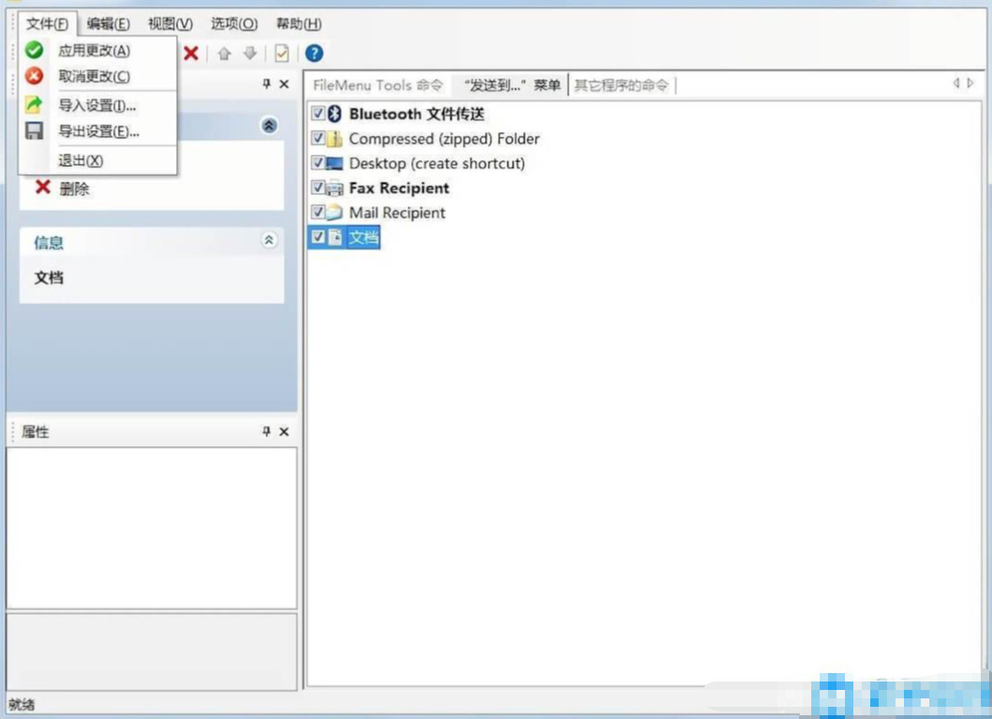Screen dimensions: 992x719
Task: Click inside the empty 属性 properties box
Action: pyautogui.click(x=151, y=529)
